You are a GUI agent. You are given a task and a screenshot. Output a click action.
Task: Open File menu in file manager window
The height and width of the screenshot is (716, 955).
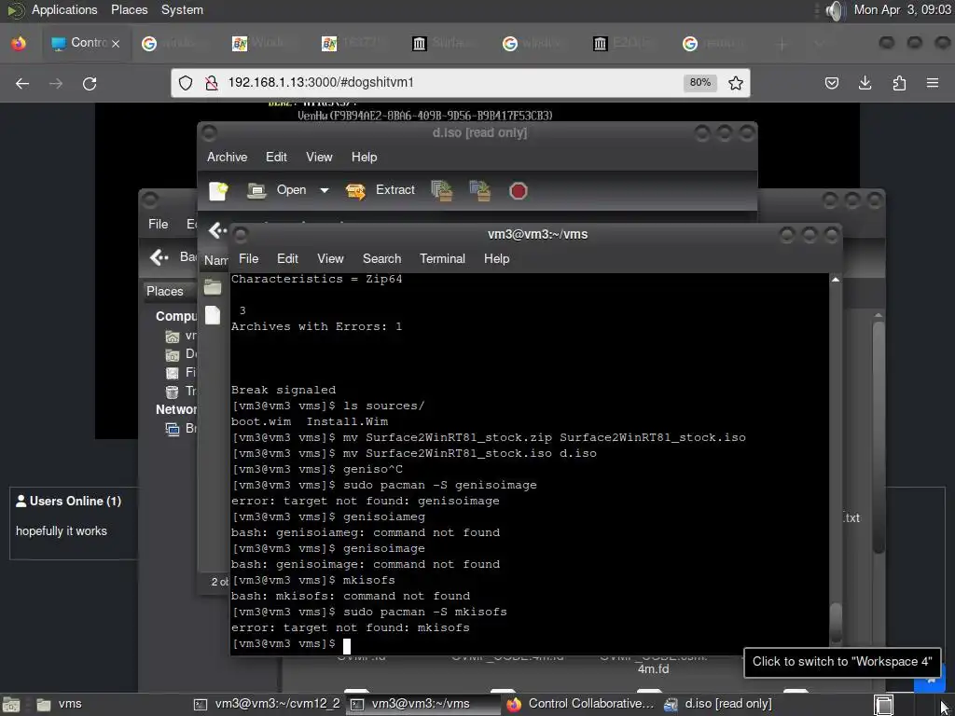pyautogui.click(x=159, y=224)
